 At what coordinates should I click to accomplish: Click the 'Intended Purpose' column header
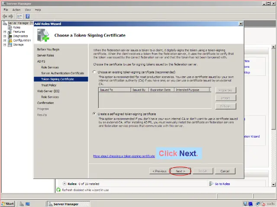(x=192, y=90)
